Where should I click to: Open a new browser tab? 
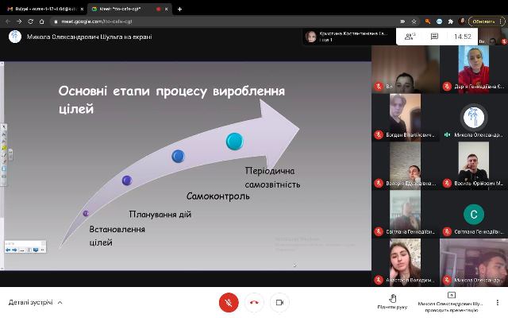point(180,9)
